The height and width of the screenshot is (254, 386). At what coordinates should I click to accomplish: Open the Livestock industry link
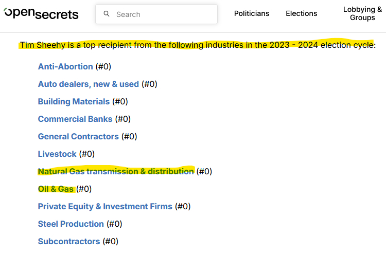click(x=57, y=154)
